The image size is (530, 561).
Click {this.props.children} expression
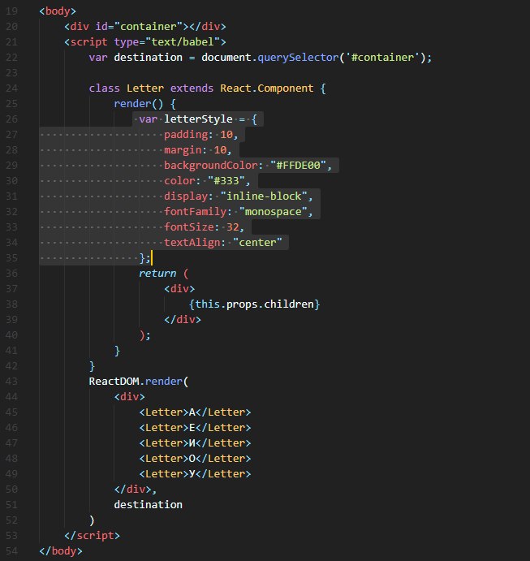[x=254, y=304]
